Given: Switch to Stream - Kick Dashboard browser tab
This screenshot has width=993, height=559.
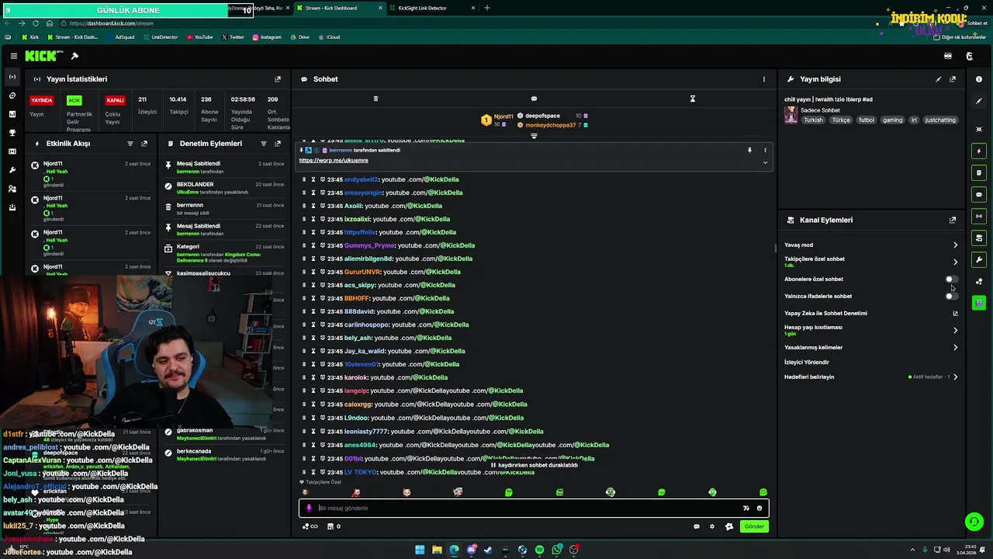Looking at the screenshot, I should (x=338, y=8).
